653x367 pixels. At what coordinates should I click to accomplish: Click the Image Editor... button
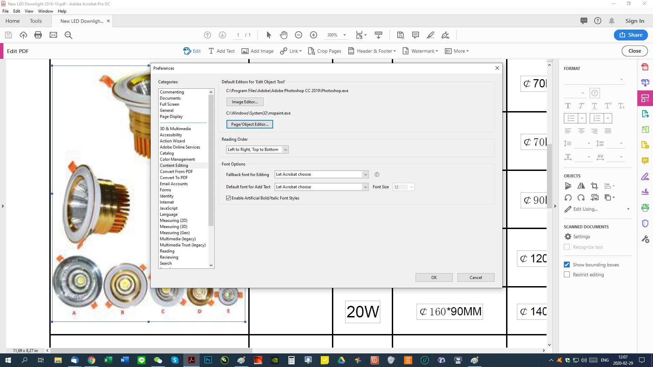coord(245,102)
